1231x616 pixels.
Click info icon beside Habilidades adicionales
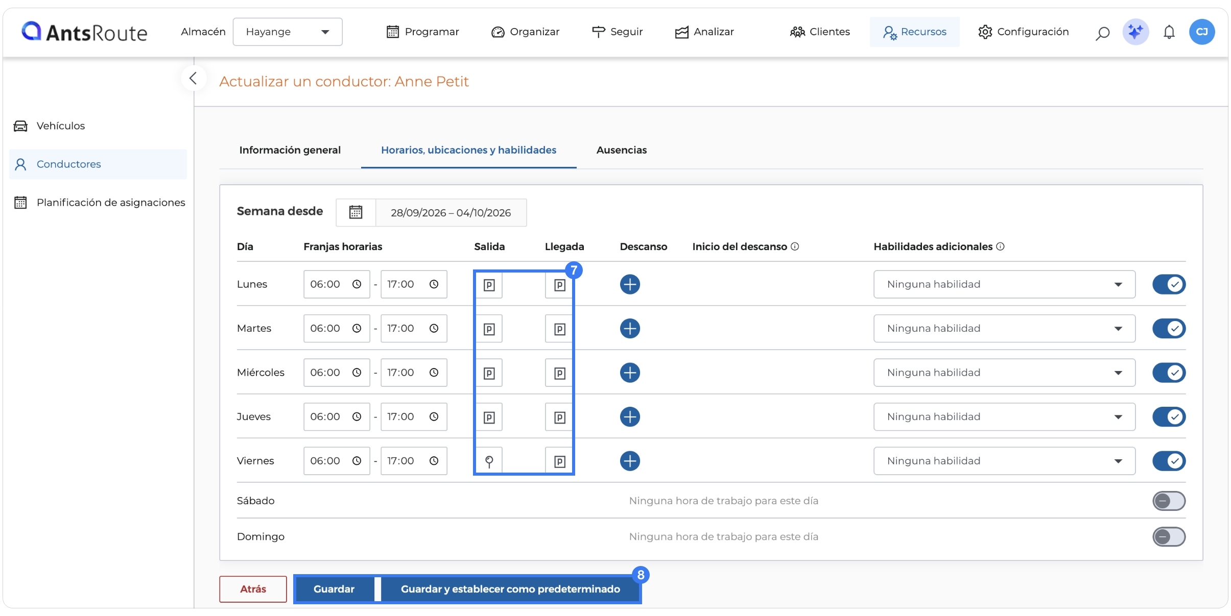click(x=1000, y=247)
